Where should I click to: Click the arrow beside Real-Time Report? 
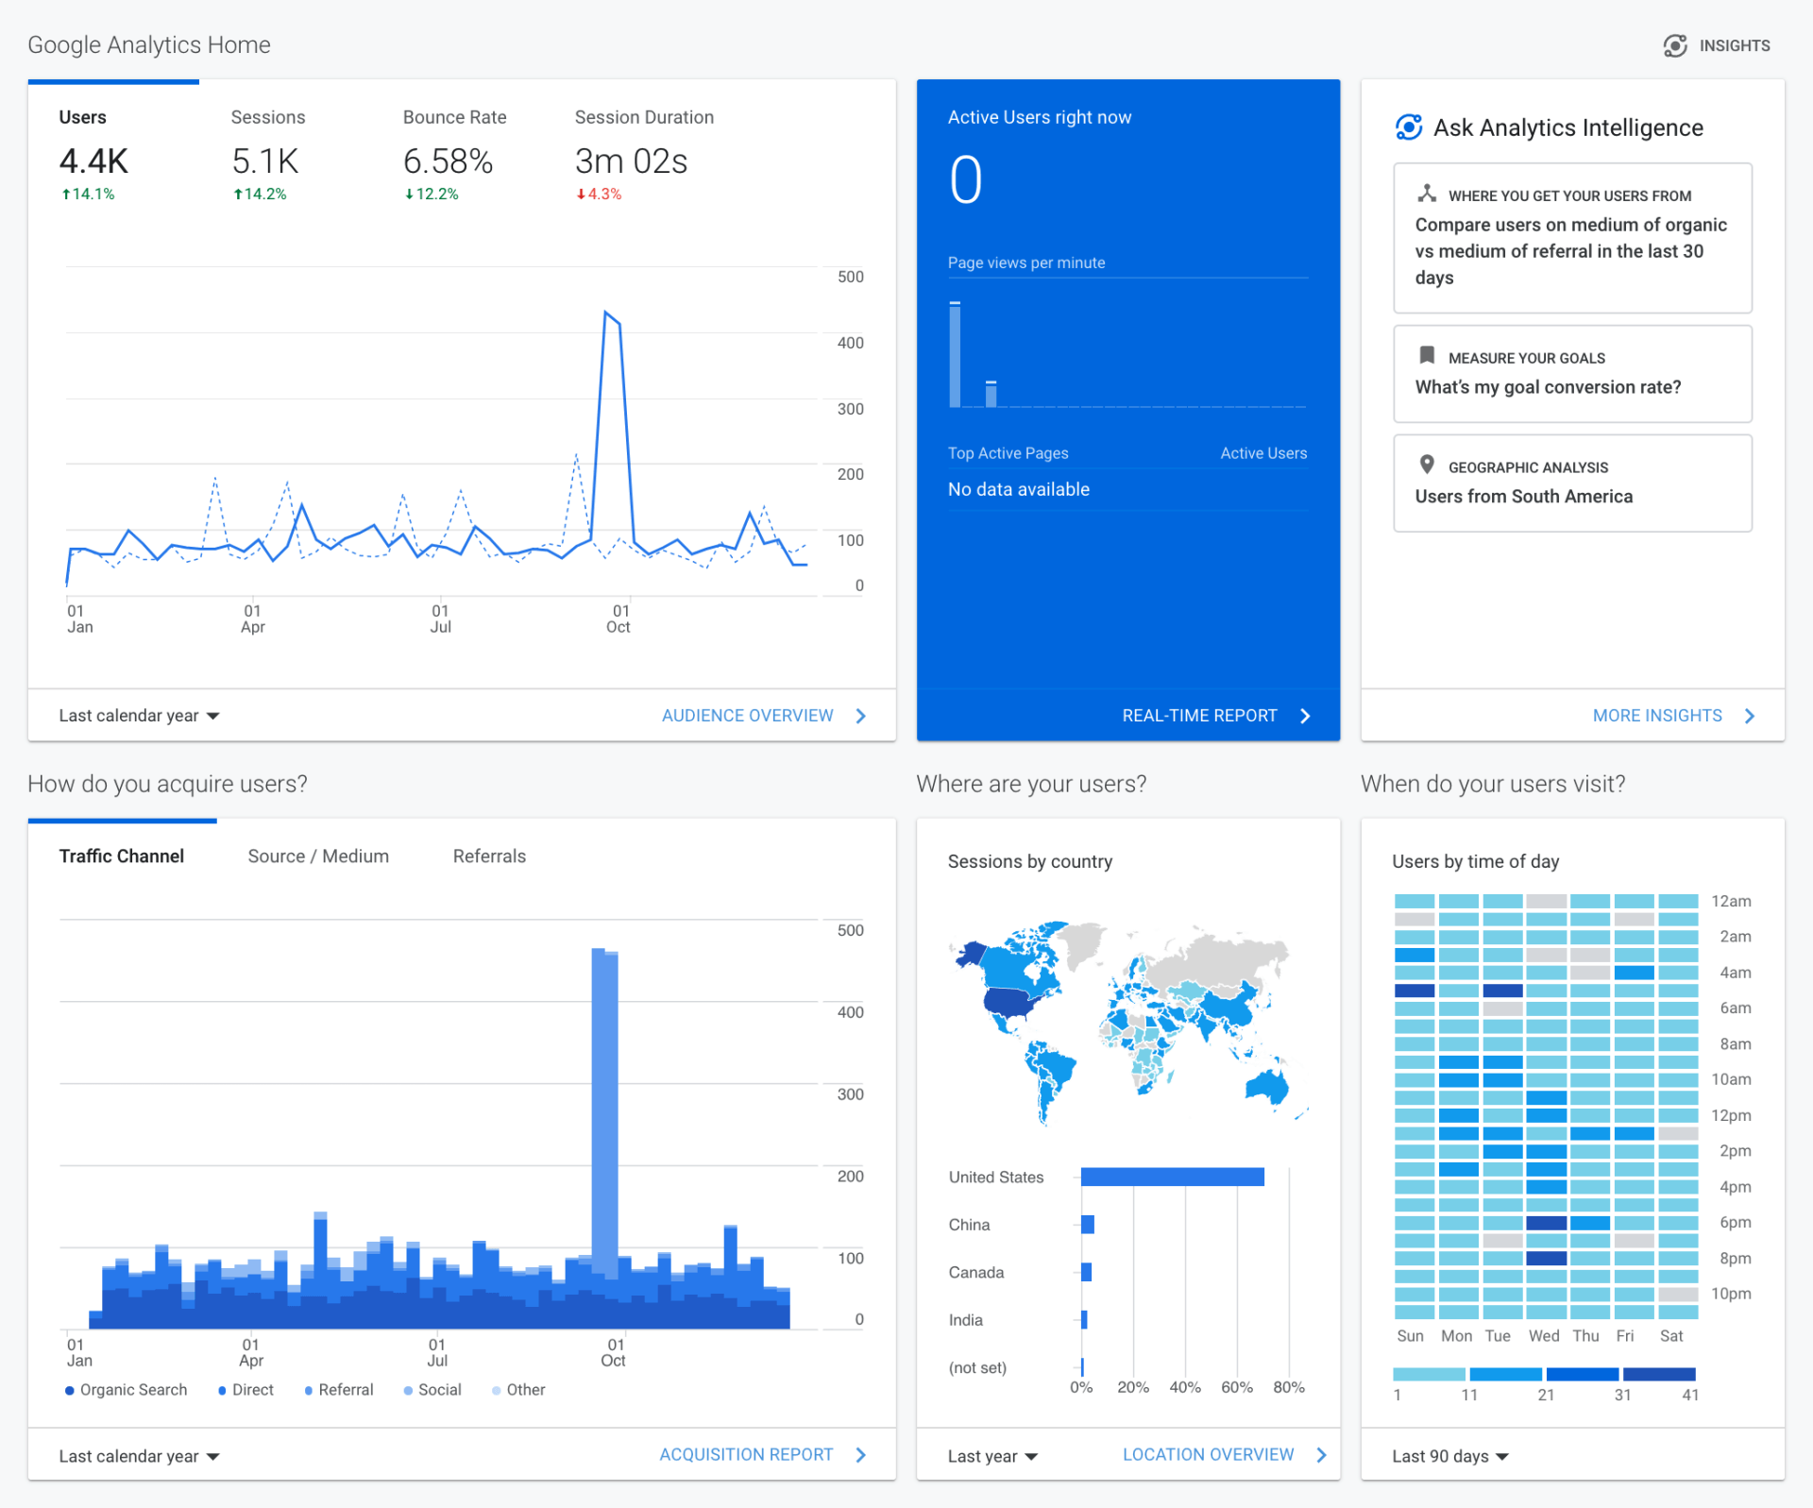point(1305,716)
